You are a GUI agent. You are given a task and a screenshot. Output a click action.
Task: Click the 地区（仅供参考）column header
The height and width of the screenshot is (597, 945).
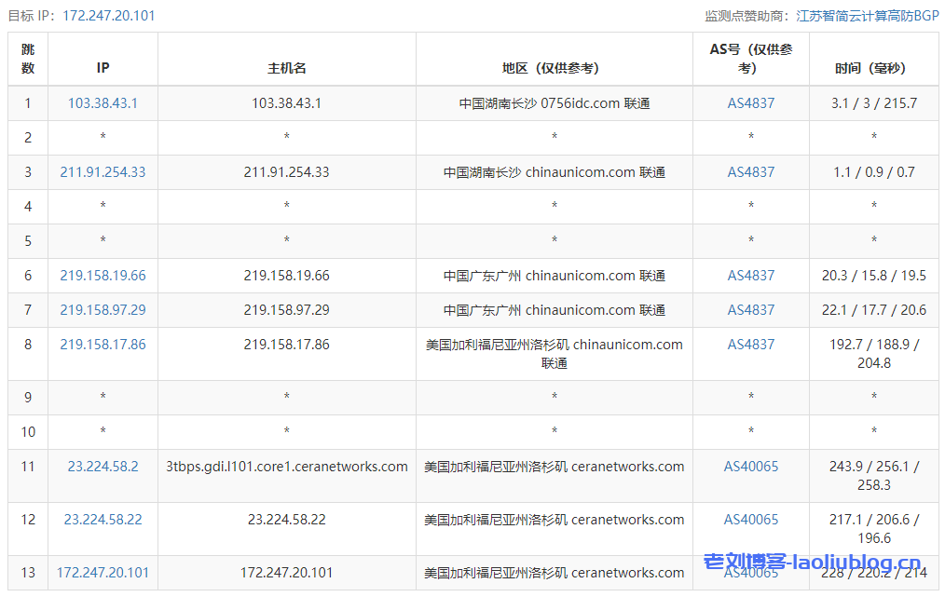554,68
